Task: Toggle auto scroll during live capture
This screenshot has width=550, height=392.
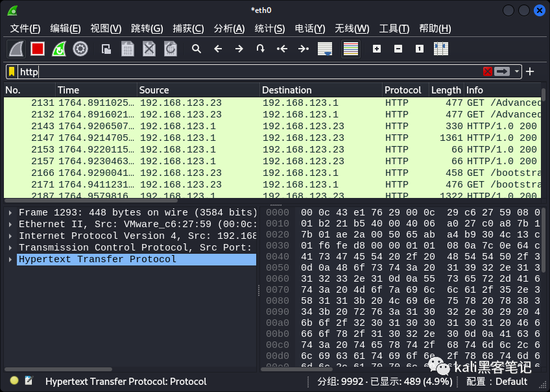Action: click(x=325, y=49)
